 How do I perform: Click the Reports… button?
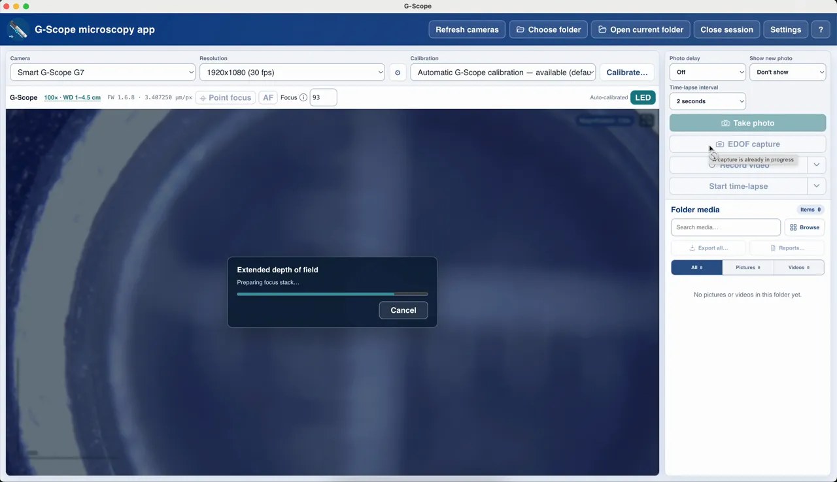tap(787, 248)
